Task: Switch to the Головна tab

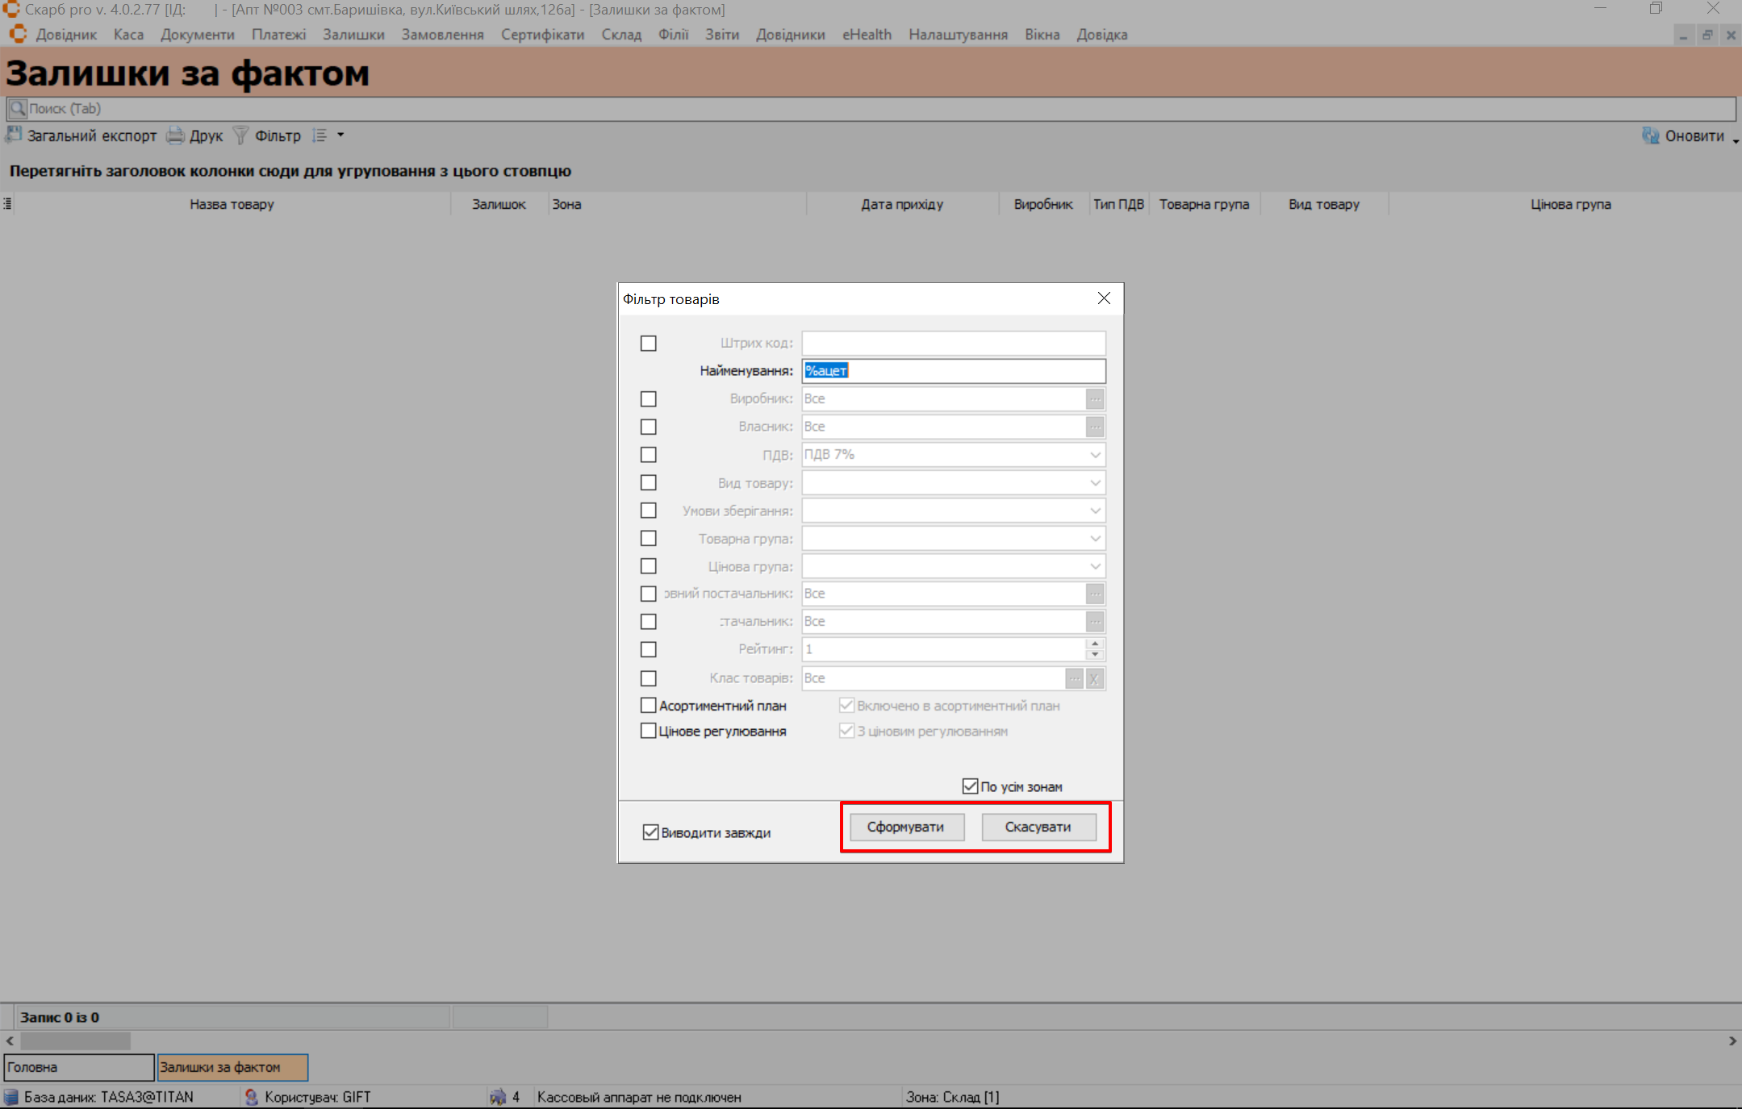Action: pos(78,1067)
